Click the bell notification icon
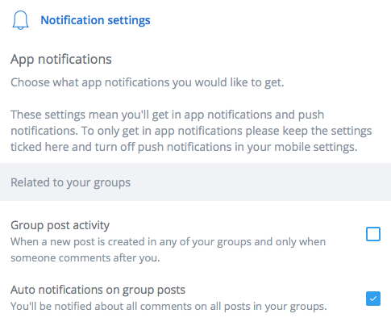 20,20
